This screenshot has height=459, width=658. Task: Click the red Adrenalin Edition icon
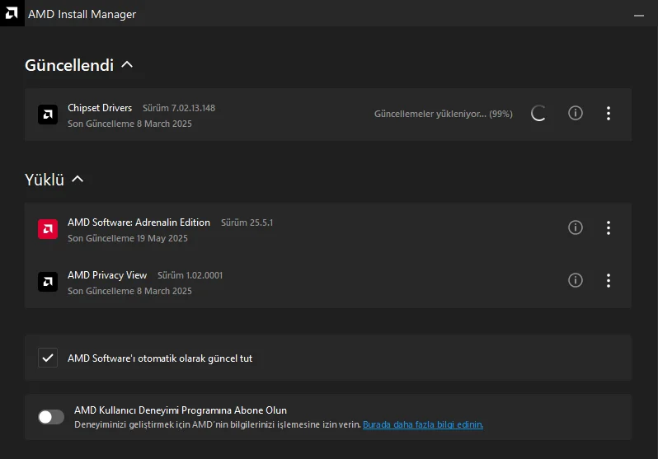(x=48, y=229)
